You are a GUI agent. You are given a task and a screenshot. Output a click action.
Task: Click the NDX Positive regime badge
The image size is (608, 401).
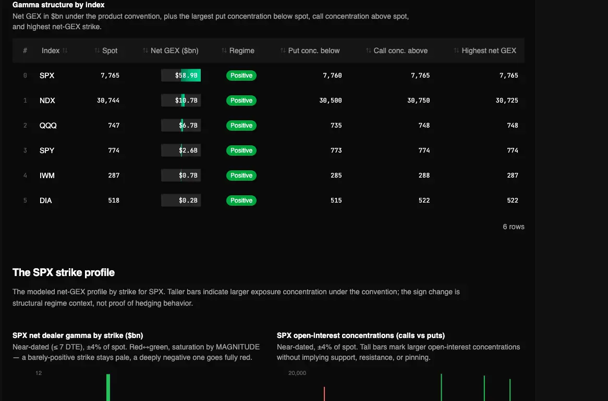pyautogui.click(x=241, y=101)
